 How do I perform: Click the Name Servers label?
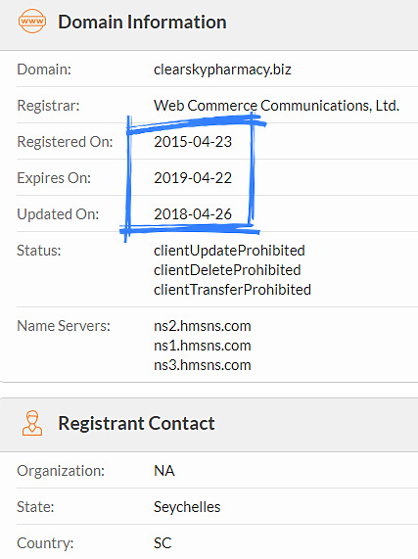[x=64, y=326]
